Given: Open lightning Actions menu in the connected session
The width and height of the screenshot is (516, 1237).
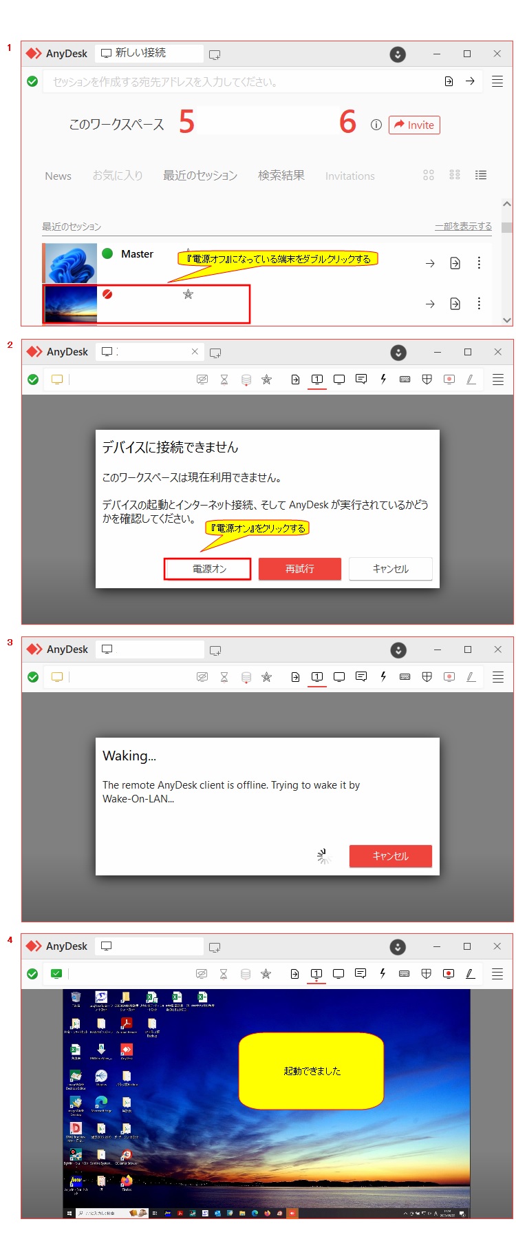Looking at the screenshot, I should point(383,974).
